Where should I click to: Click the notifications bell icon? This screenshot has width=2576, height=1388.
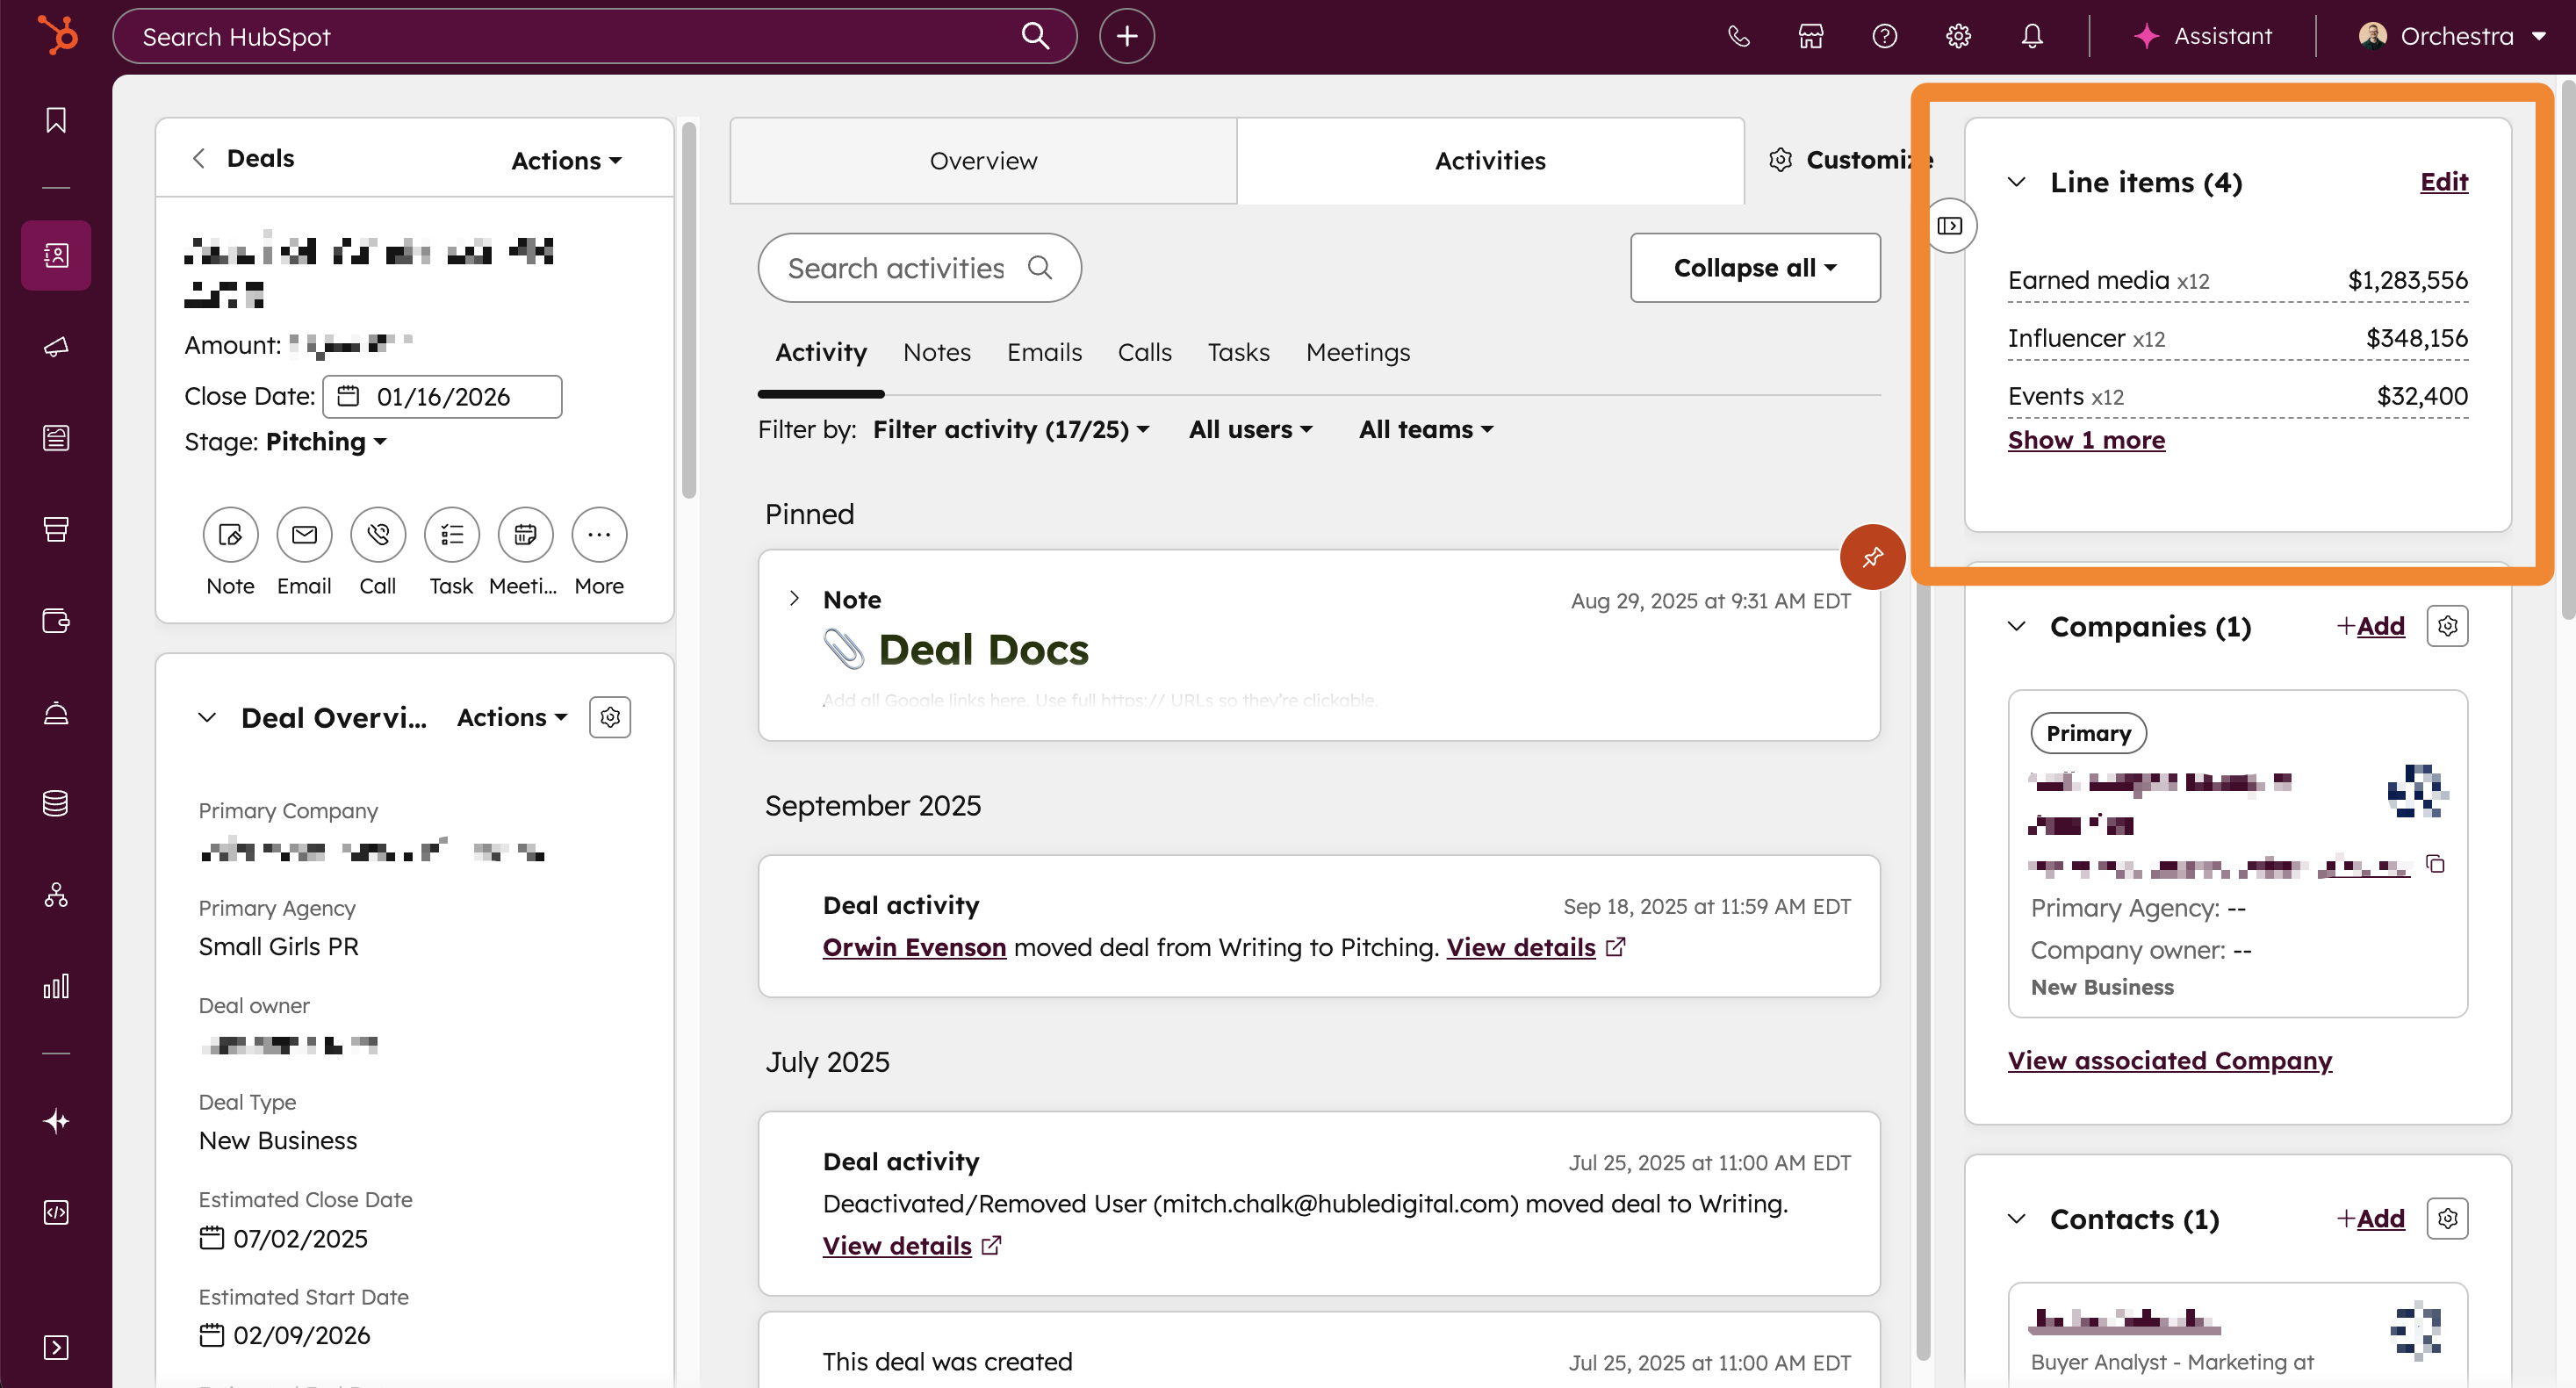tap(2031, 36)
